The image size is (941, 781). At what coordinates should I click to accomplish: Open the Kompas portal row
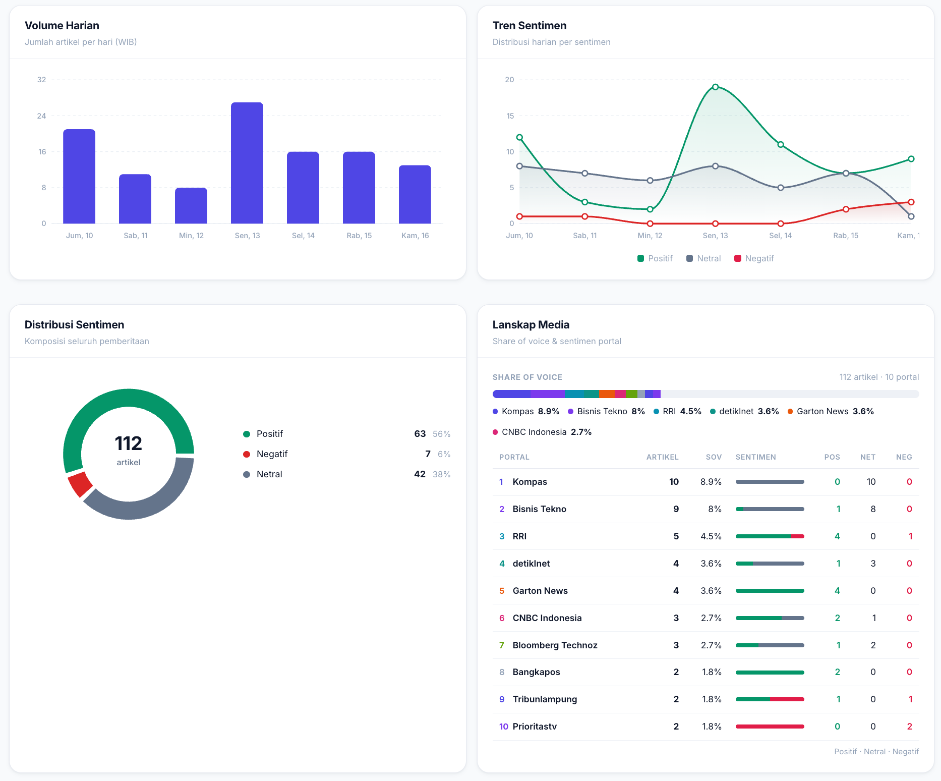coord(705,482)
